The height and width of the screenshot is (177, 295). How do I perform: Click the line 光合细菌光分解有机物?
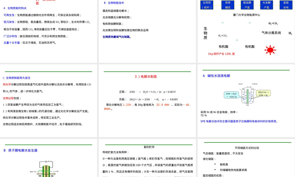click(117, 17)
